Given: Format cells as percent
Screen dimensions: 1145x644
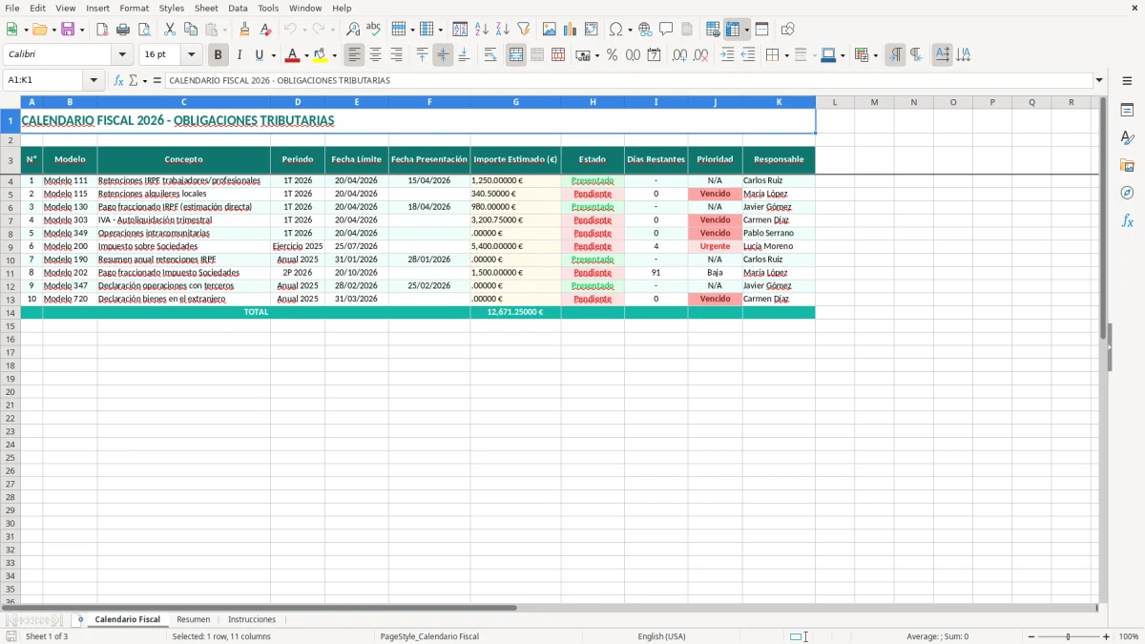Looking at the screenshot, I should point(612,55).
